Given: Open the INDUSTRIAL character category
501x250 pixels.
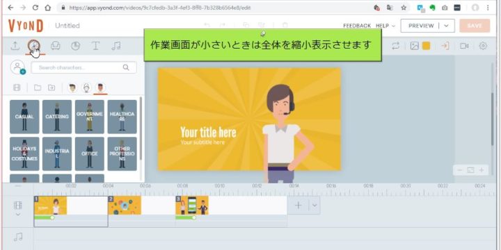Looking at the screenshot, I should [x=57, y=153].
